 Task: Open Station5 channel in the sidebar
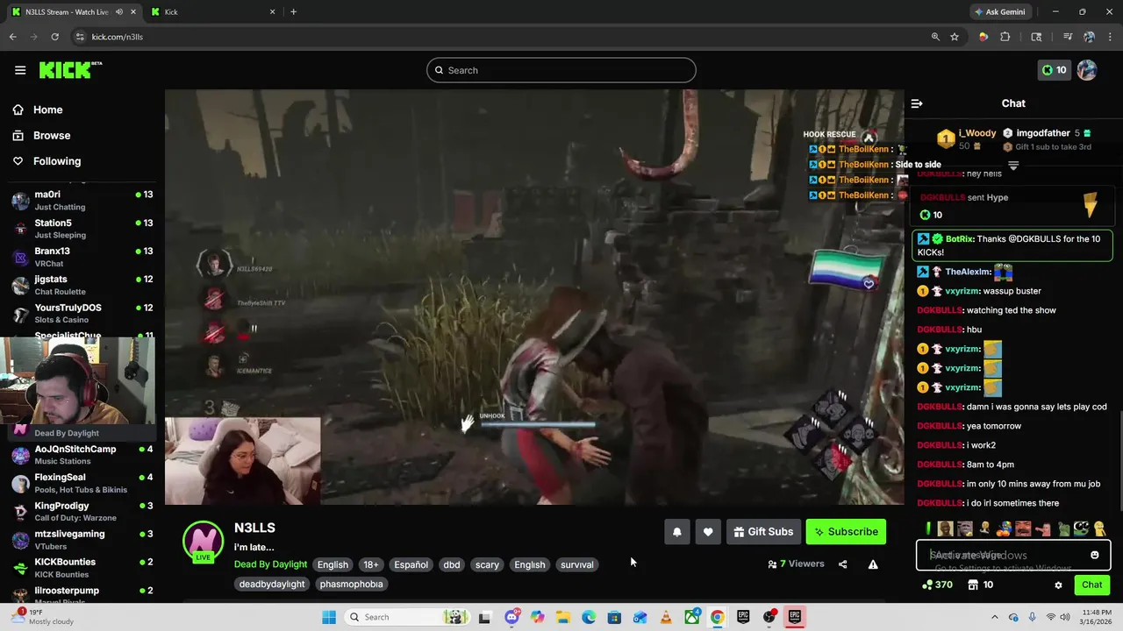(x=82, y=228)
